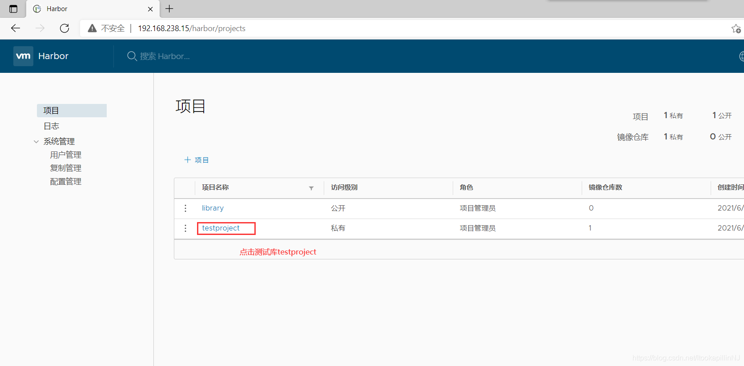Open the library project link
The width and height of the screenshot is (744, 366).
click(x=213, y=208)
